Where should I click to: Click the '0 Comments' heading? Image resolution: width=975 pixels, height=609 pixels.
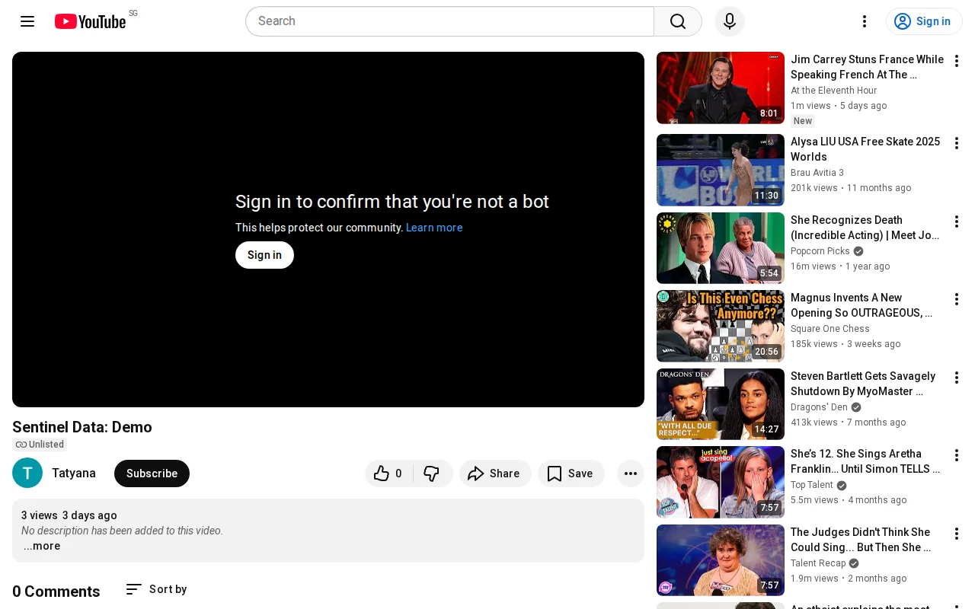[56, 591]
